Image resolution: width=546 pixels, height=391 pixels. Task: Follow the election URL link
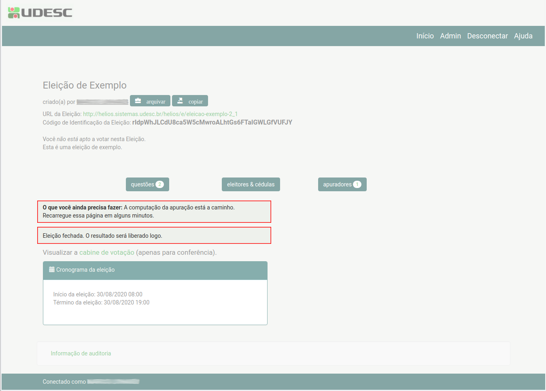tap(160, 114)
